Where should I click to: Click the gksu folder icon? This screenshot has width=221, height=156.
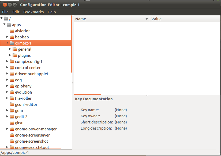12,123
